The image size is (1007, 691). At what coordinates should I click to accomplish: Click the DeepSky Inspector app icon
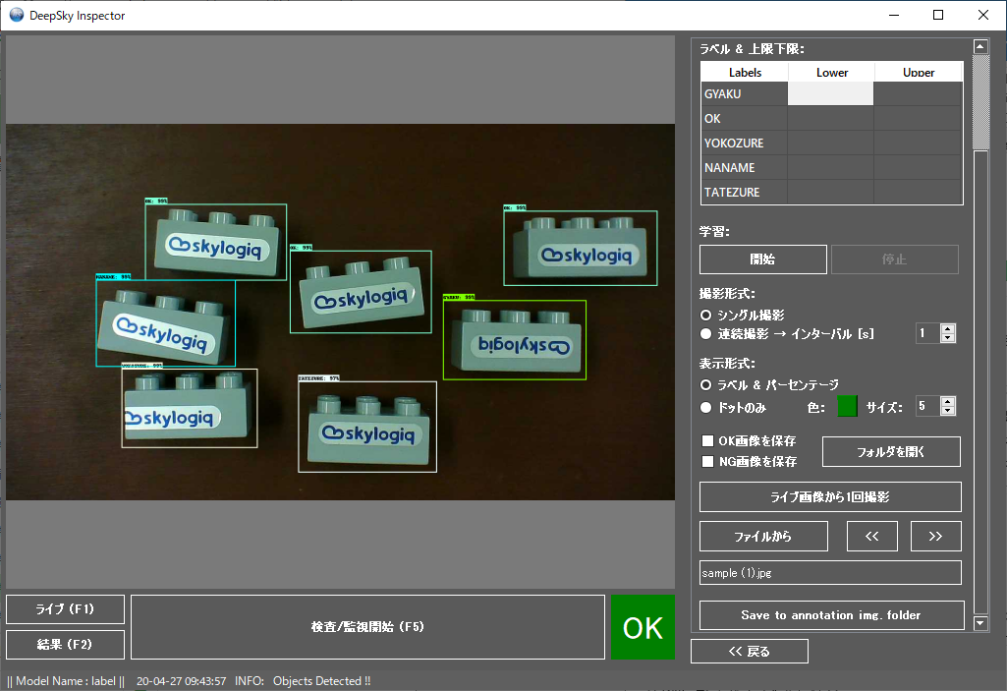click(x=16, y=15)
